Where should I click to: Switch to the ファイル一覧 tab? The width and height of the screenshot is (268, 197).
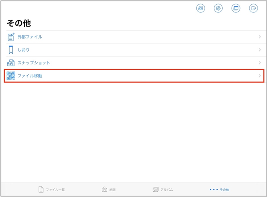(x=52, y=190)
